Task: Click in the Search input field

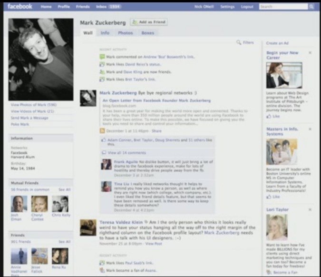Action: click(x=283, y=7)
